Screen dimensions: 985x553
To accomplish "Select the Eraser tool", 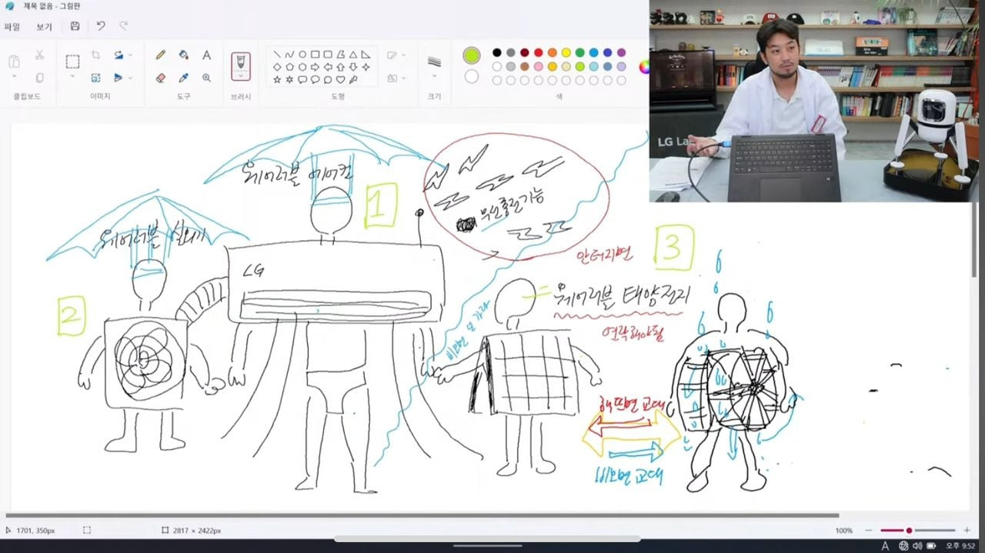I will (161, 78).
